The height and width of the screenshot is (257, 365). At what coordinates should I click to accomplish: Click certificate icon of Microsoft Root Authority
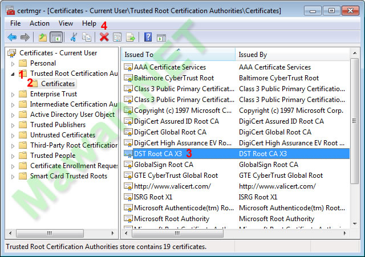[x=128, y=219]
